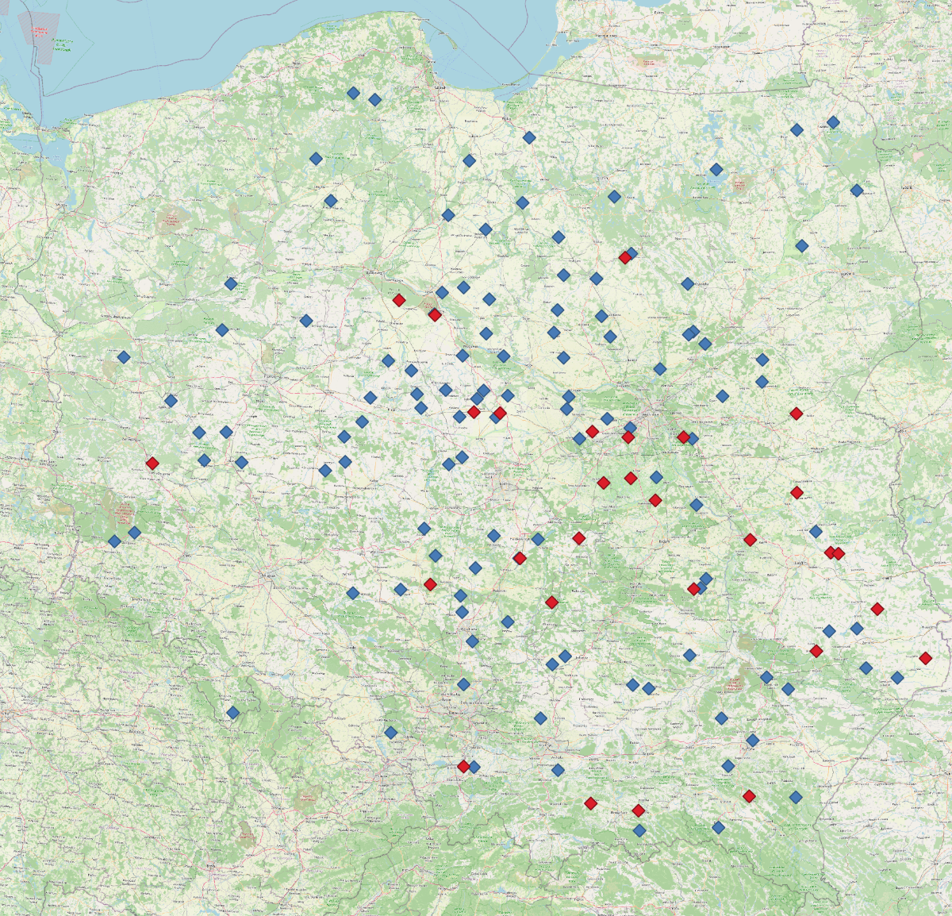This screenshot has height=916, width=952.
Task: Click the northernmost red diamond marker
Action: [x=624, y=257]
